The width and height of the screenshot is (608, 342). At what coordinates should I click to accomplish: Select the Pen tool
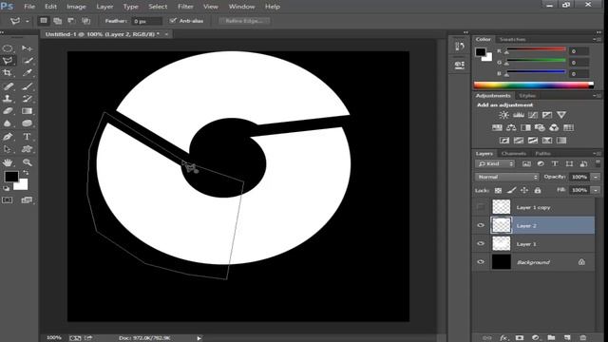pyautogui.click(x=8, y=137)
